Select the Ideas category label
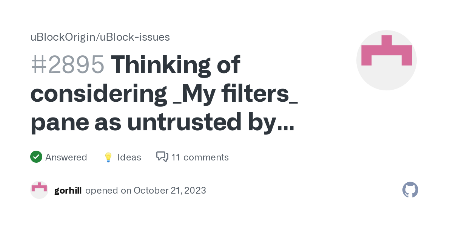453x226 pixels. pyautogui.click(x=129, y=157)
